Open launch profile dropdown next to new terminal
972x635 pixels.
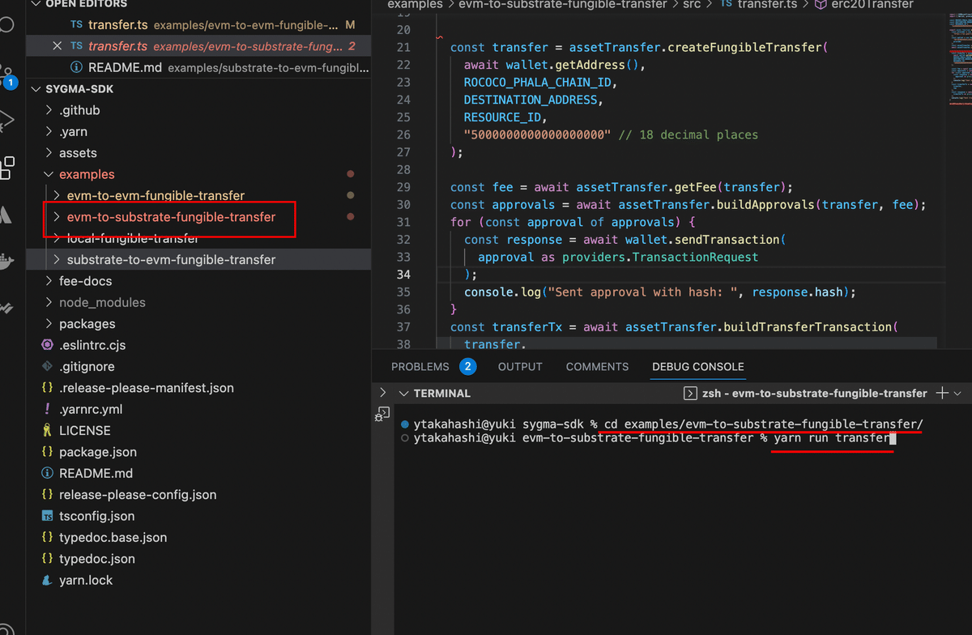(958, 393)
